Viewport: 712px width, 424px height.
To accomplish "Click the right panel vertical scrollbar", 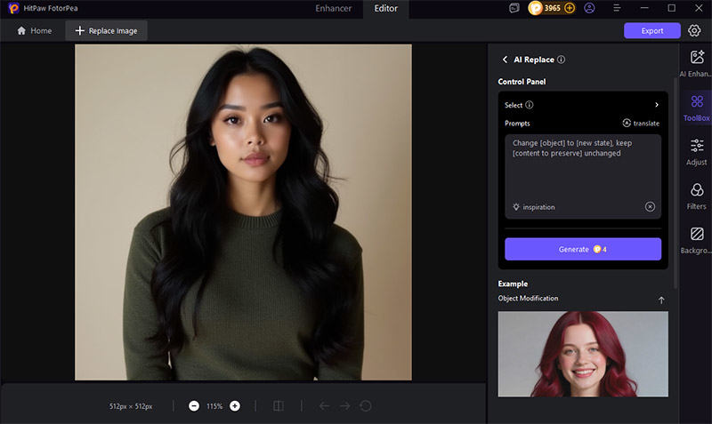I will tap(676, 181).
